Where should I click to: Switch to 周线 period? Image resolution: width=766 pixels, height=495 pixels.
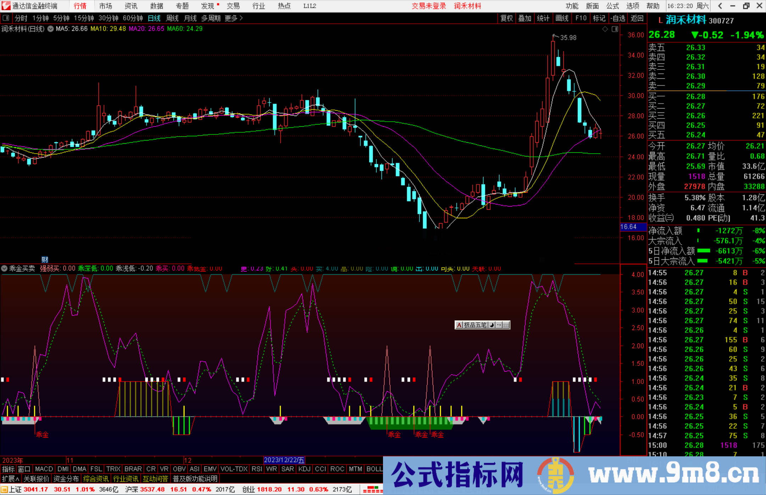(172, 18)
